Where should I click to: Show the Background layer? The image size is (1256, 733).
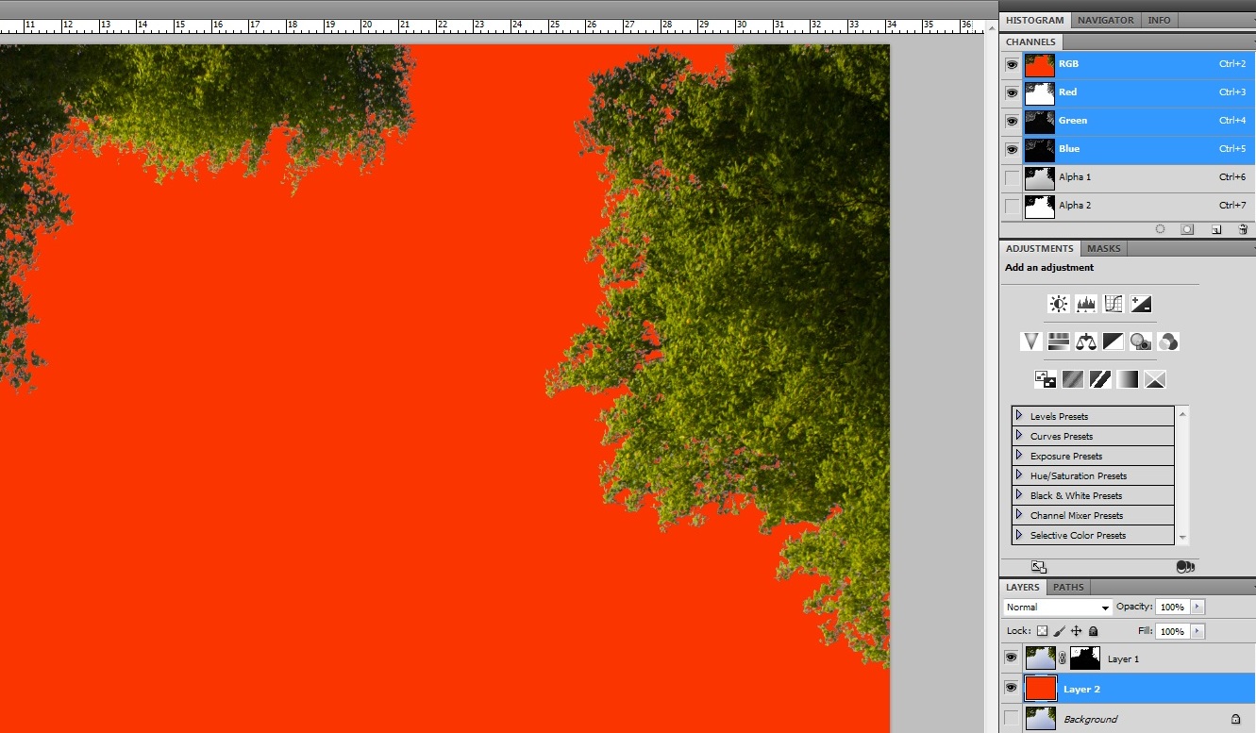point(1012,719)
